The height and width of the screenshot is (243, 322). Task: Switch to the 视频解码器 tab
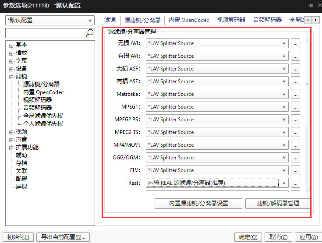pyautogui.click(x=231, y=20)
